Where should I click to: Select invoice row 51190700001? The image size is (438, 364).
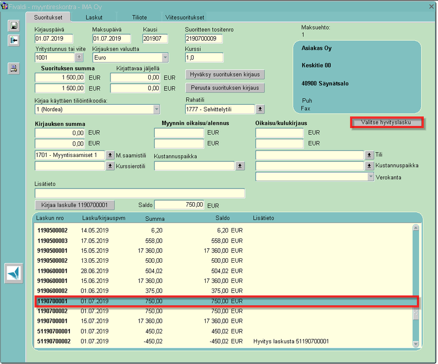click(223, 331)
